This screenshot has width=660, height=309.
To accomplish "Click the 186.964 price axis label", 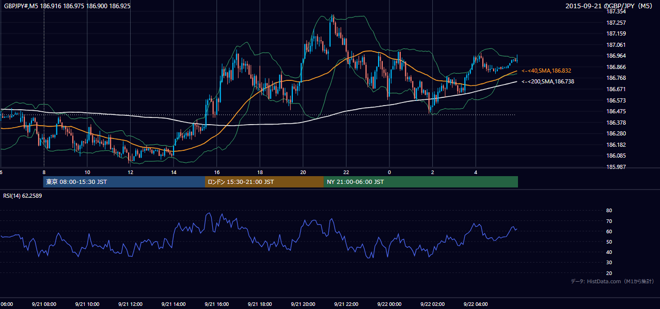I will tap(616, 56).
